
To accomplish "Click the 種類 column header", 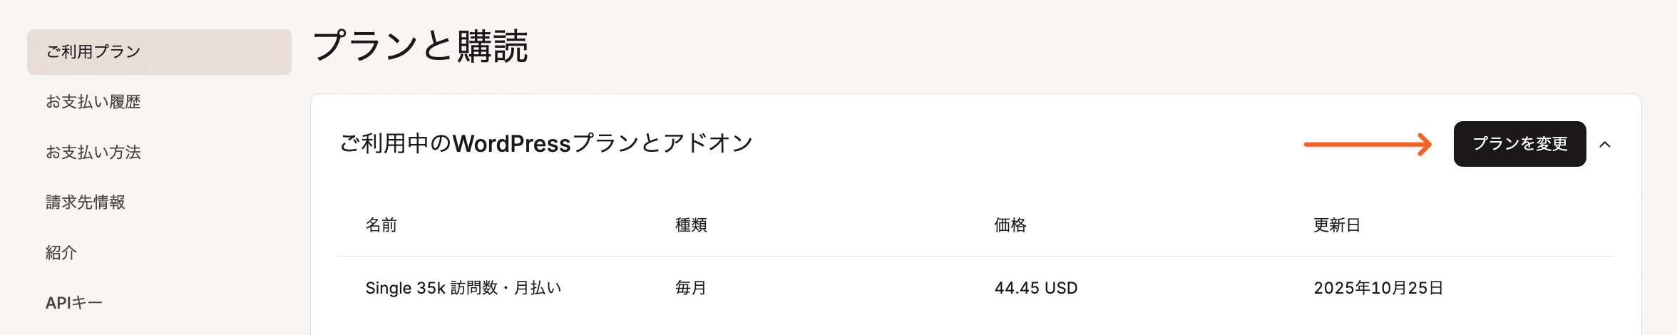I will point(691,225).
